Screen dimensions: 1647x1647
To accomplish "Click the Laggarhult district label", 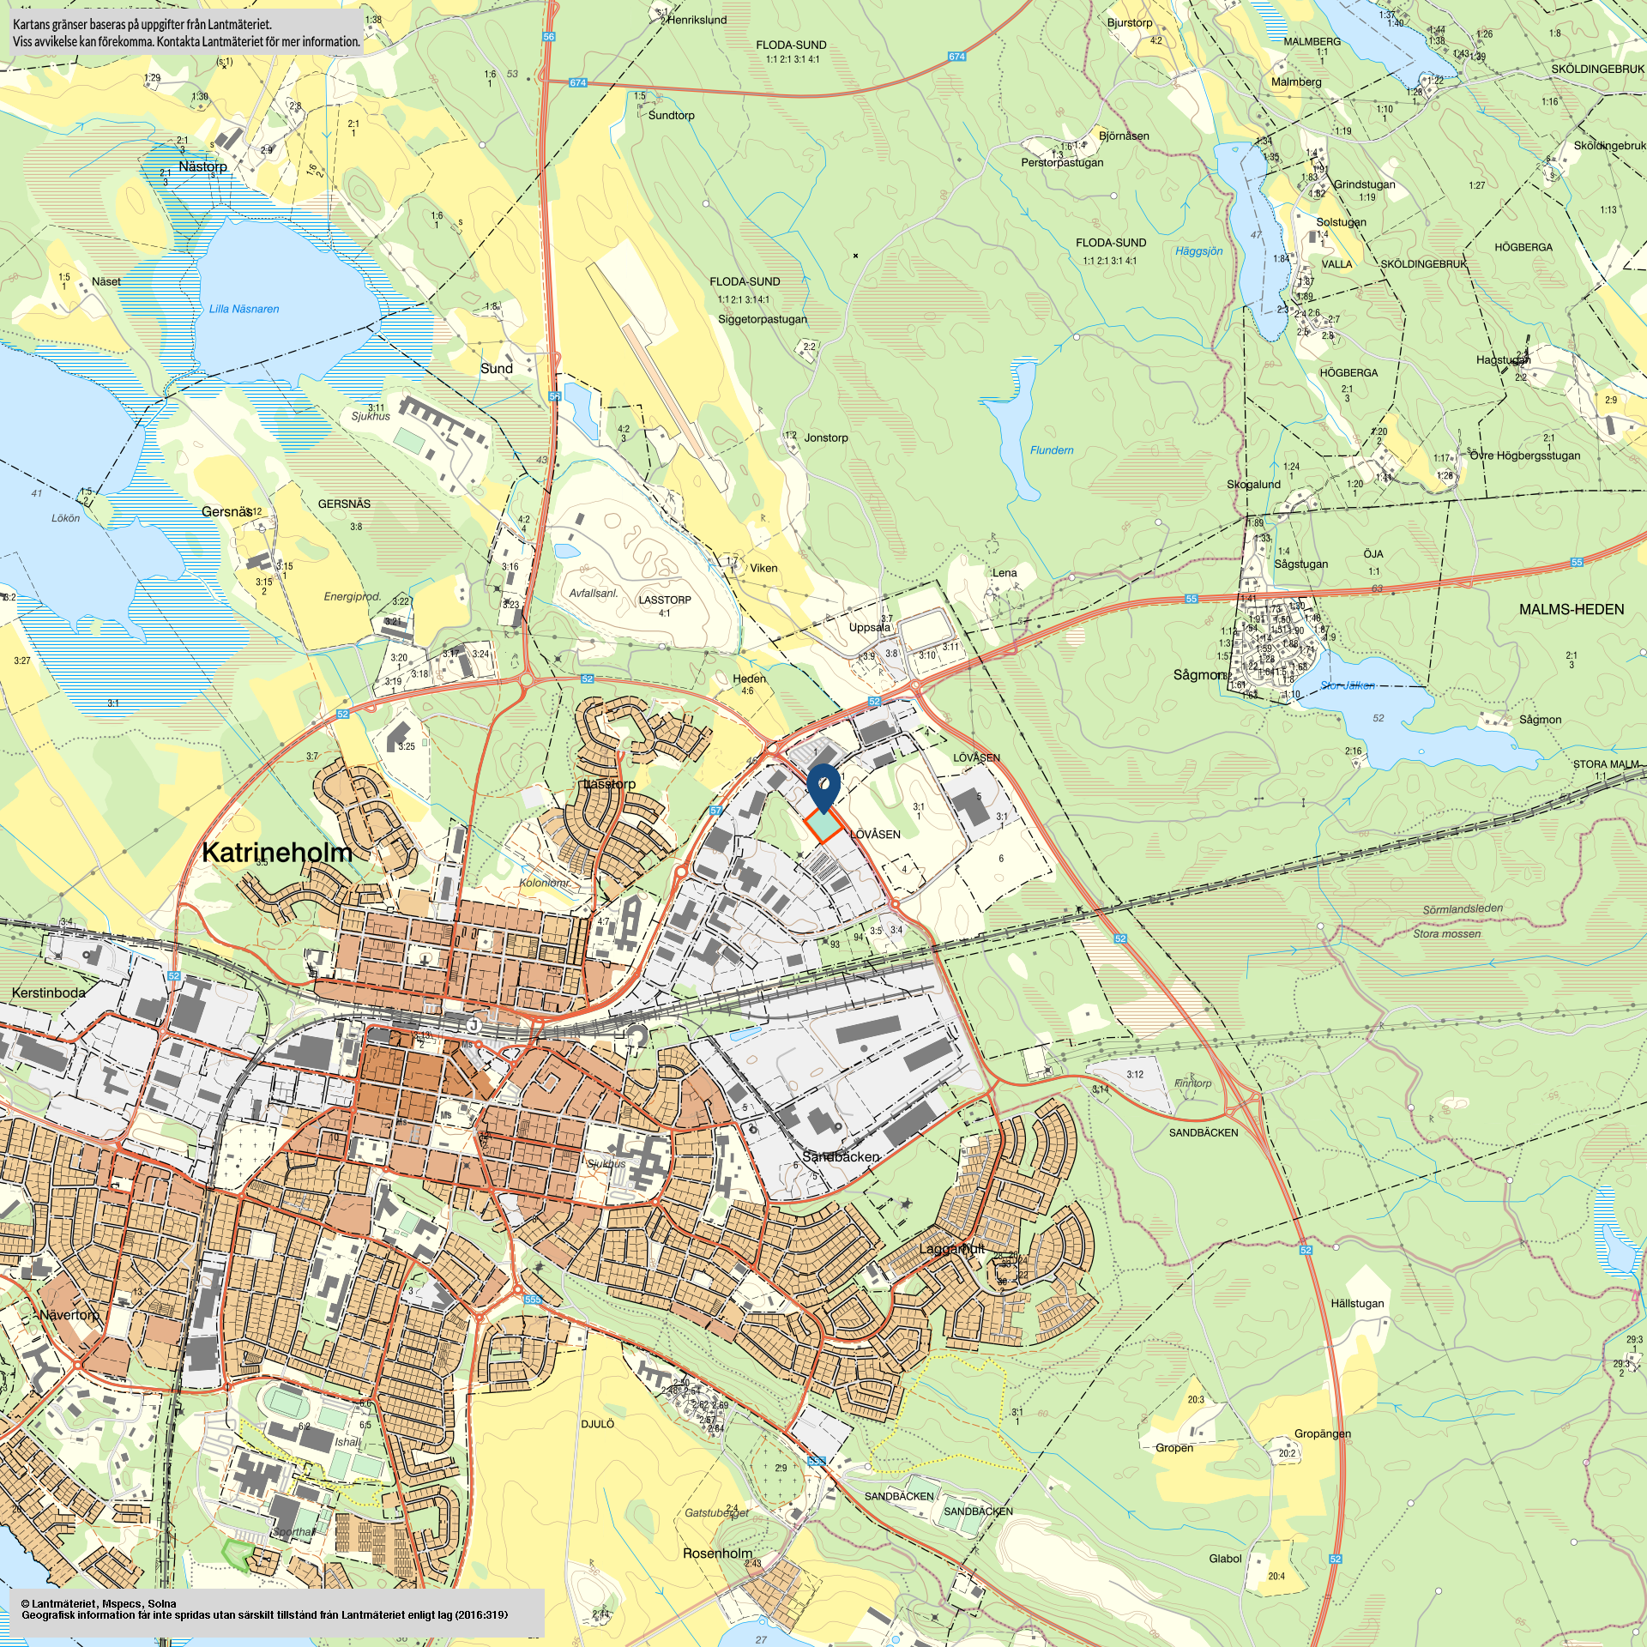I will [951, 1248].
